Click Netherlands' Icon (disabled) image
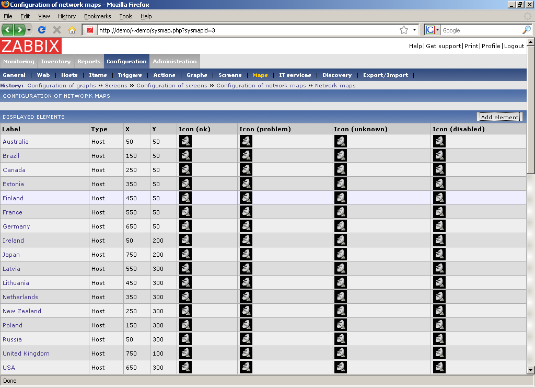Screen dimensions: 535x388 point(439,296)
